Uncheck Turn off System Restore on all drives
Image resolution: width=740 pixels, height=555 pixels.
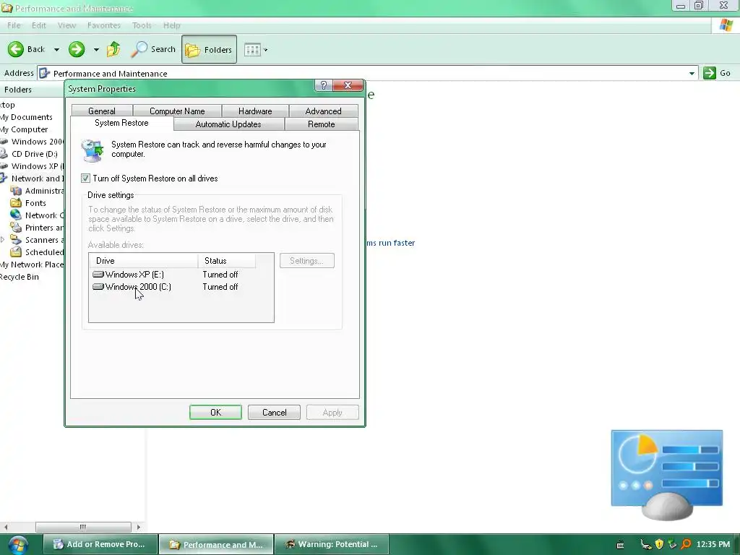point(85,178)
